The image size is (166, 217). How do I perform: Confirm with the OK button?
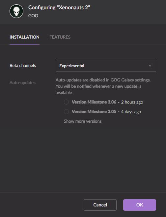tap(140, 205)
